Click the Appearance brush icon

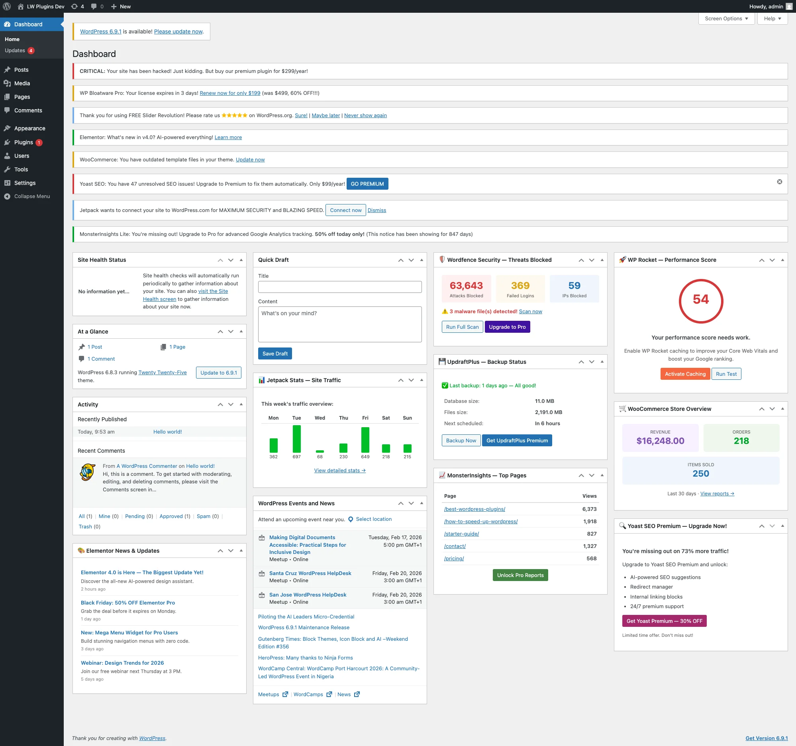pyautogui.click(x=8, y=128)
